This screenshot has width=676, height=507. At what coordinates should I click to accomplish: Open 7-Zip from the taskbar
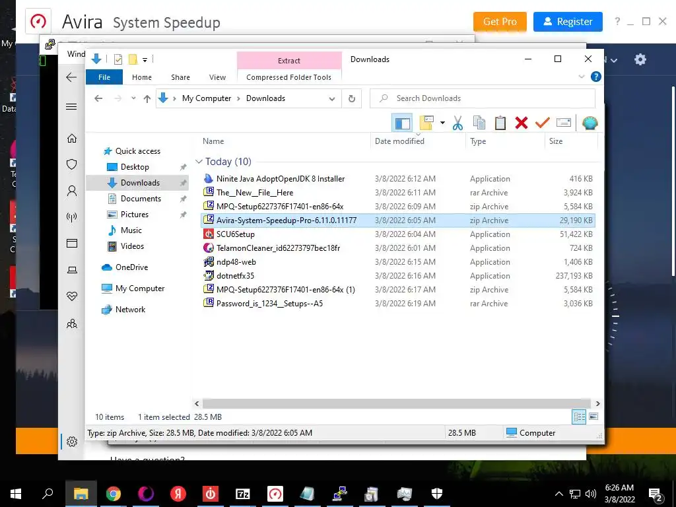(x=243, y=494)
